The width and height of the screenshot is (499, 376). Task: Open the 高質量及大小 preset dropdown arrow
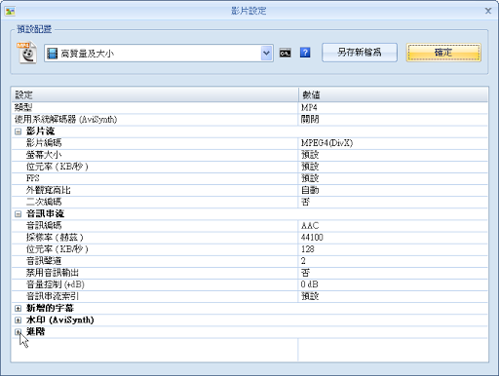point(266,53)
